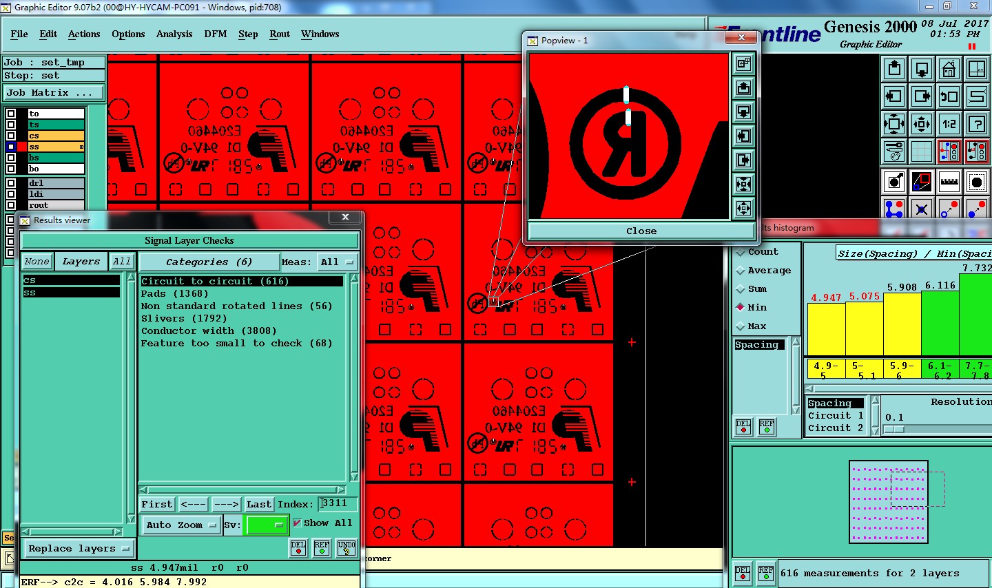Toggle display checkbox for layer 'drl'

[11, 183]
